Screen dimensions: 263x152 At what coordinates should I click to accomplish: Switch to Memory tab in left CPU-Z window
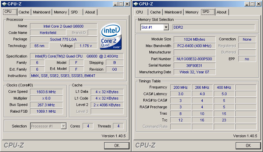(x=60, y=12)
